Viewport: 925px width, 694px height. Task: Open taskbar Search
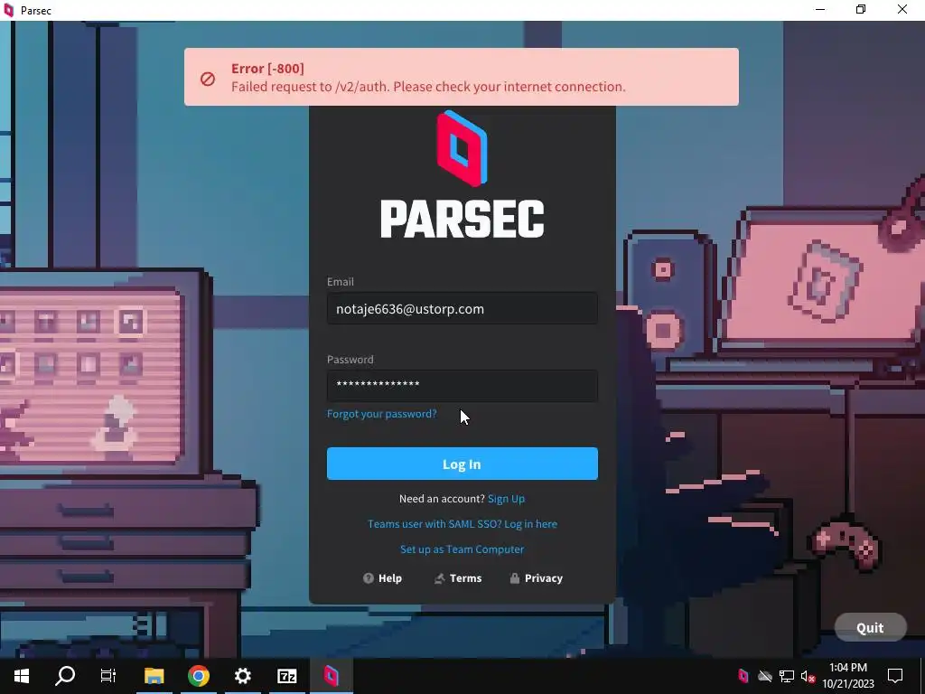tap(65, 676)
